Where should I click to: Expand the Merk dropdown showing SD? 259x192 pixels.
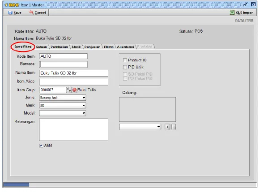pos(63,105)
